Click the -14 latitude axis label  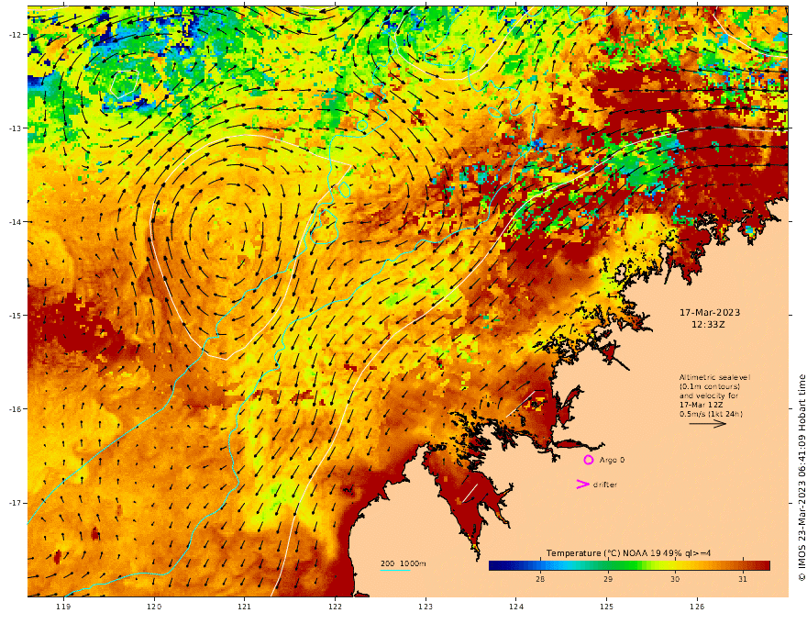click(15, 222)
